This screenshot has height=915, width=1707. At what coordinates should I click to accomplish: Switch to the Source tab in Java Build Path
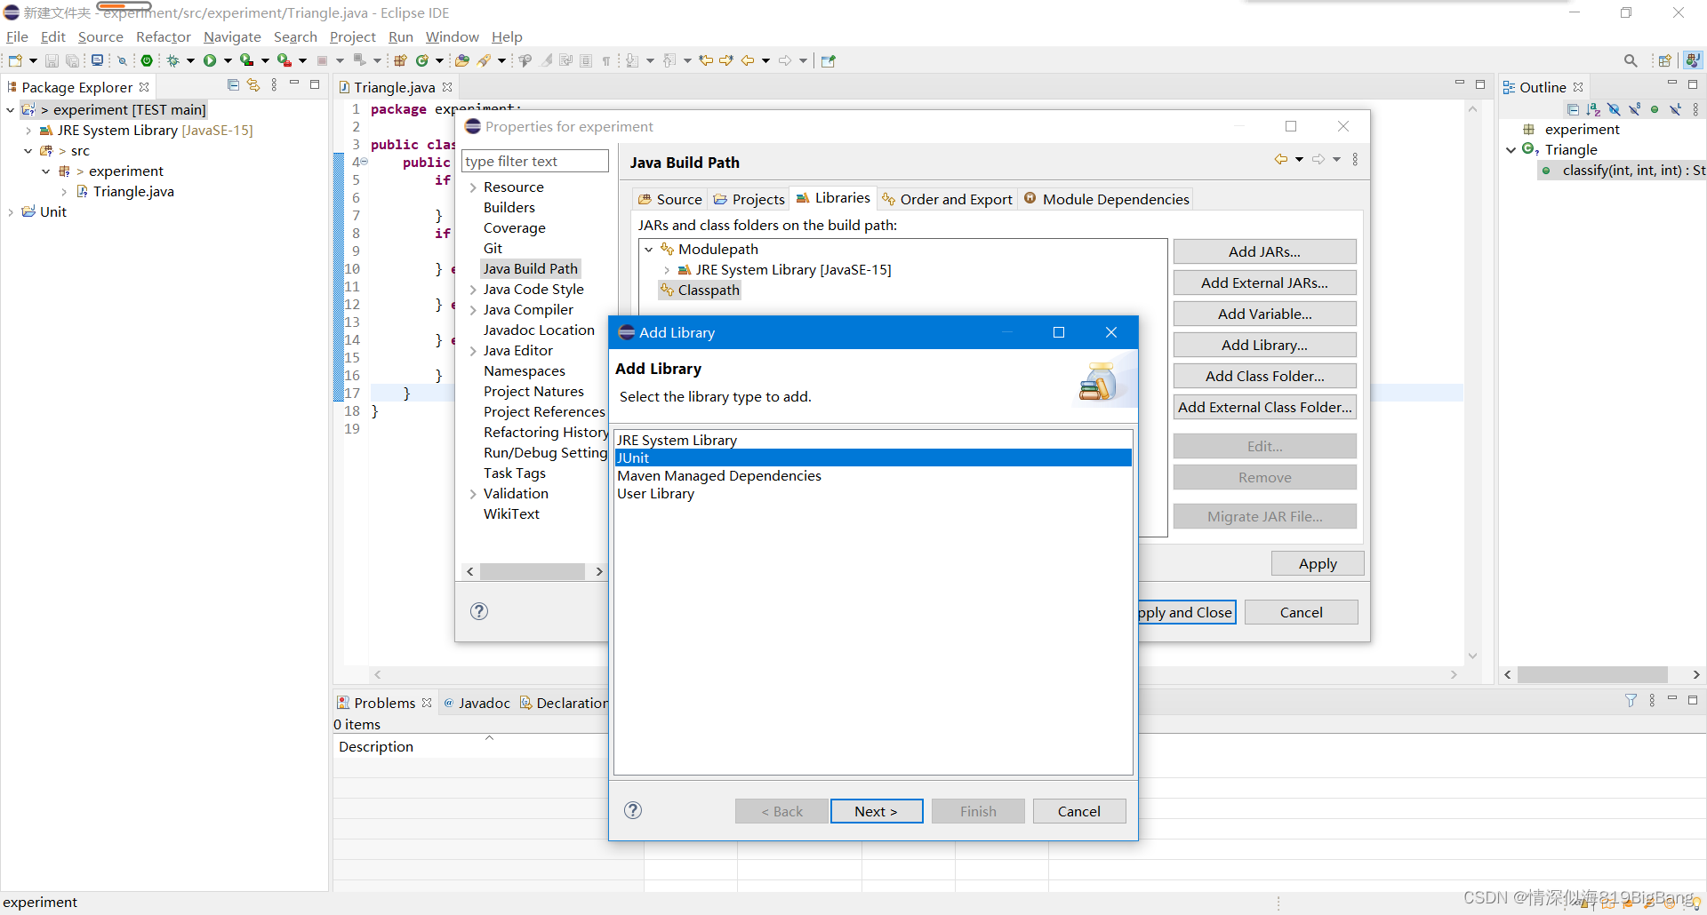point(670,199)
